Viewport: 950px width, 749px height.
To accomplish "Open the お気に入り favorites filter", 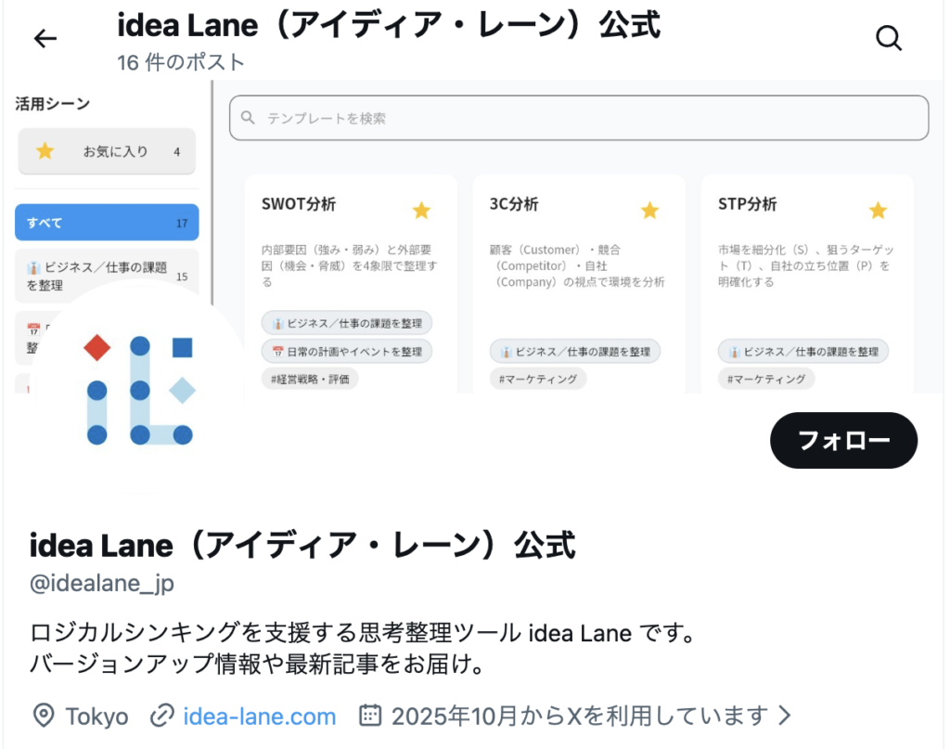I will coord(107,151).
